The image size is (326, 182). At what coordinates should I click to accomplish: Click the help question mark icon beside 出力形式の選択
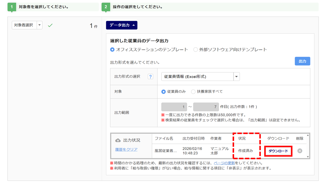click(x=150, y=77)
